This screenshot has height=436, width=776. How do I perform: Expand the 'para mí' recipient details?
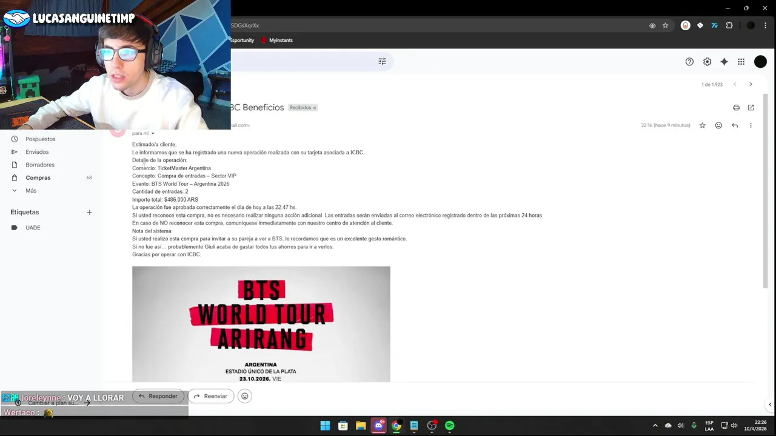click(x=152, y=133)
